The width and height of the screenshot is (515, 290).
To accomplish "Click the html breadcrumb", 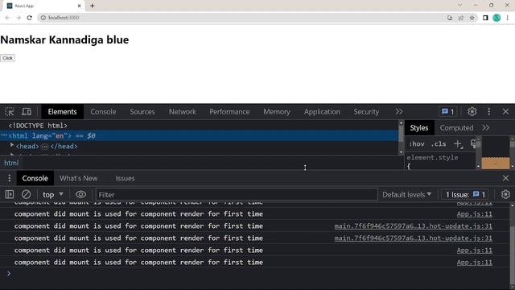I will 11,163.
